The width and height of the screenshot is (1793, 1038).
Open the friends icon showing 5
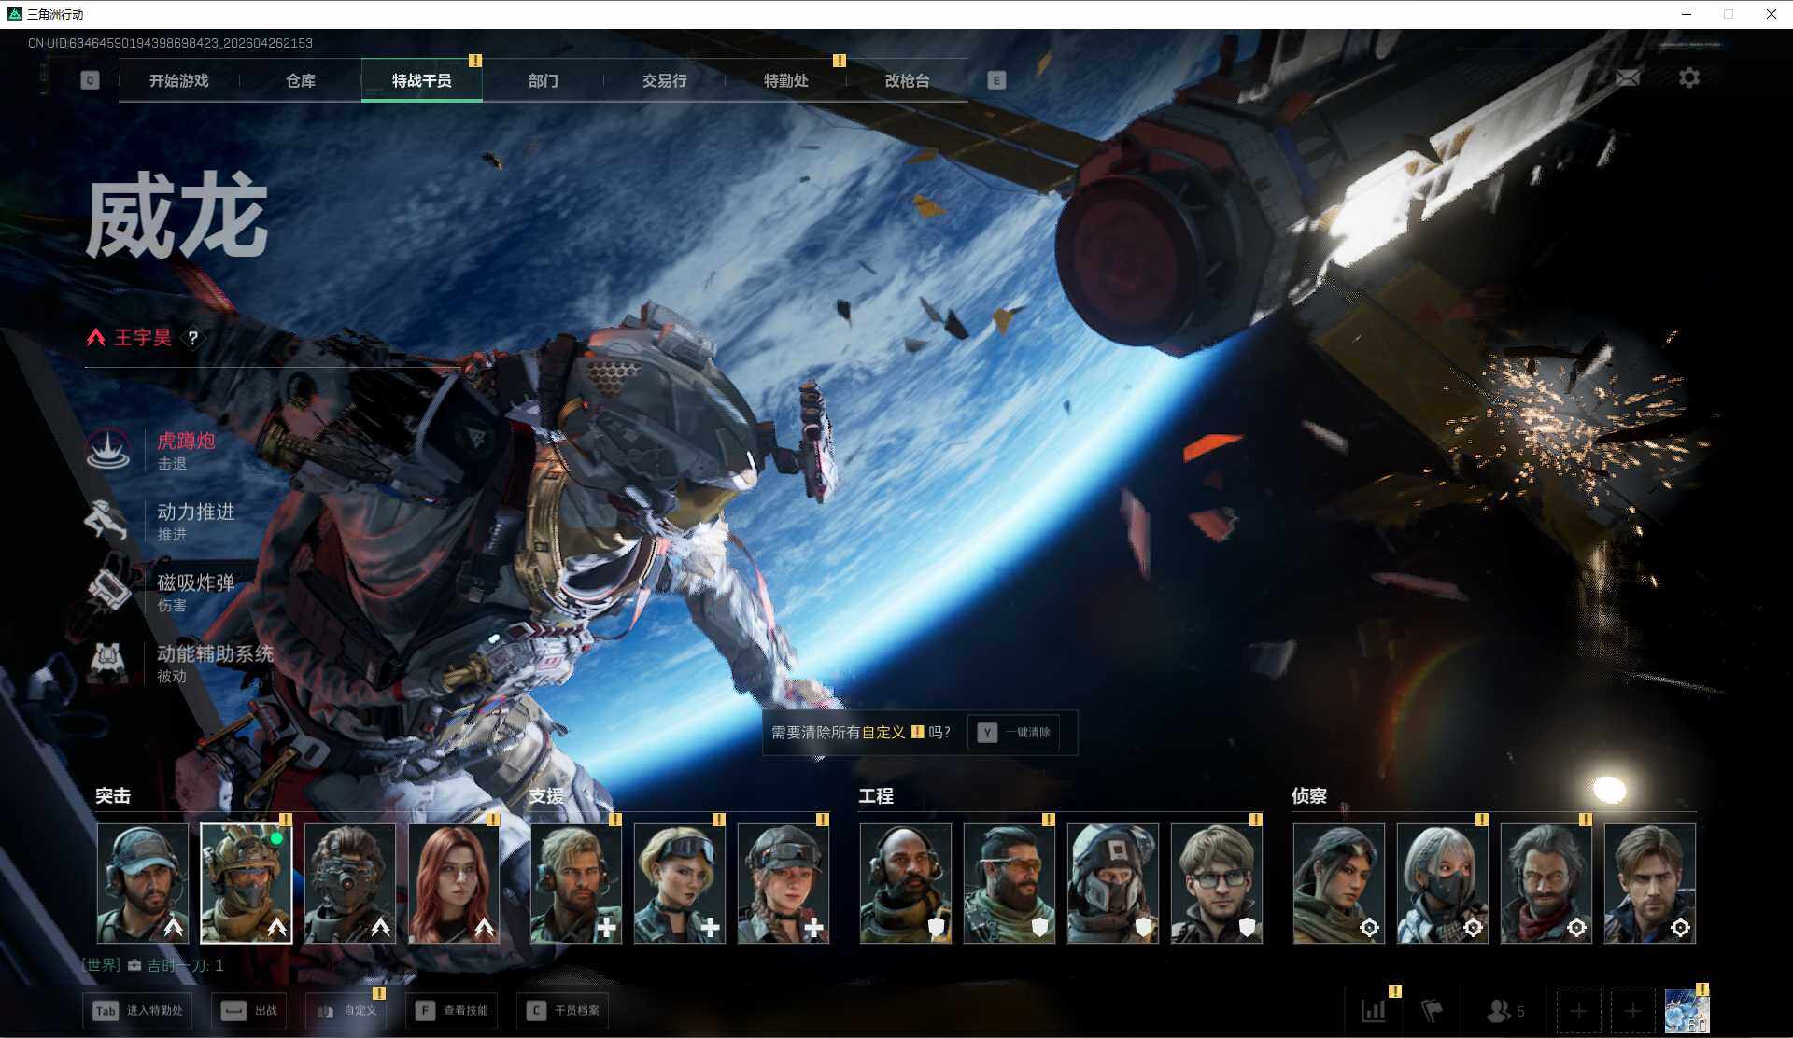1504,1010
